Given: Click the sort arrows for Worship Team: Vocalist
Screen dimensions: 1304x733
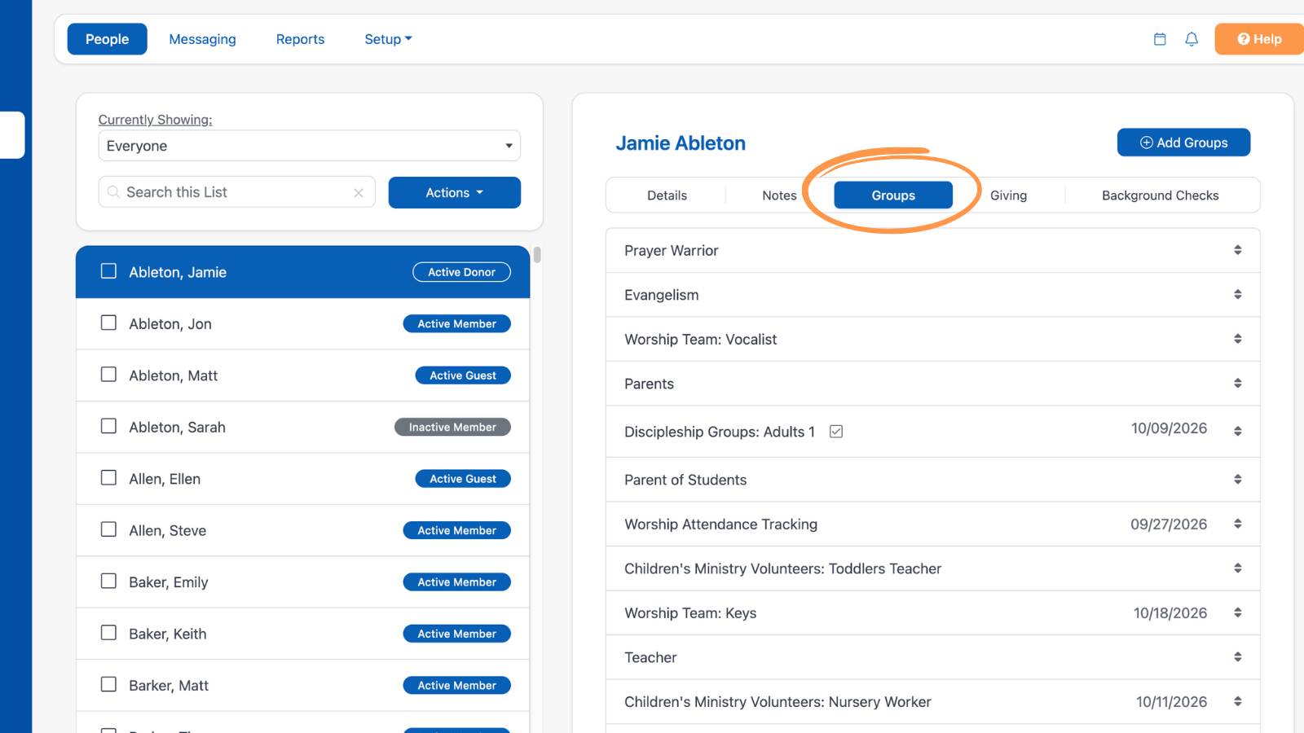Looking at the screenshot, I should coord(1237,339).
